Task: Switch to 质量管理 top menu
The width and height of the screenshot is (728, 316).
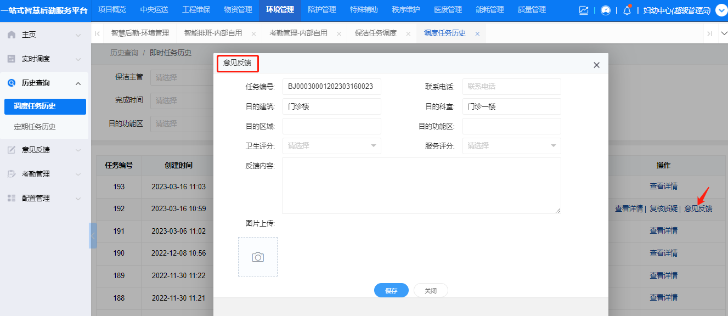Action: coord(532,9)
